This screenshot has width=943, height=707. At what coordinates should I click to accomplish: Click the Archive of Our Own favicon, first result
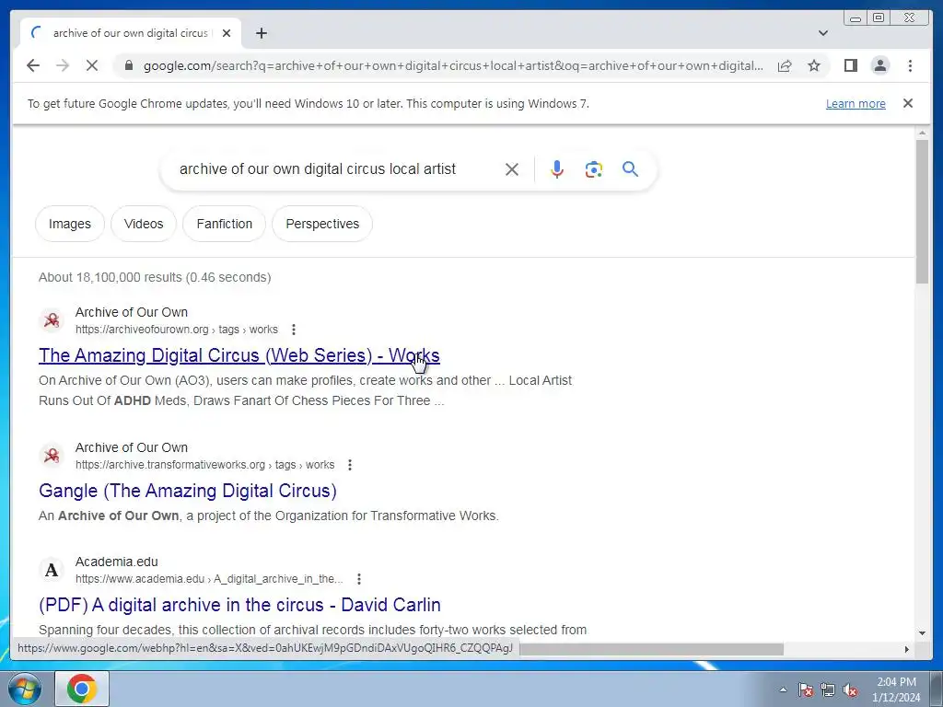[52, 319]
